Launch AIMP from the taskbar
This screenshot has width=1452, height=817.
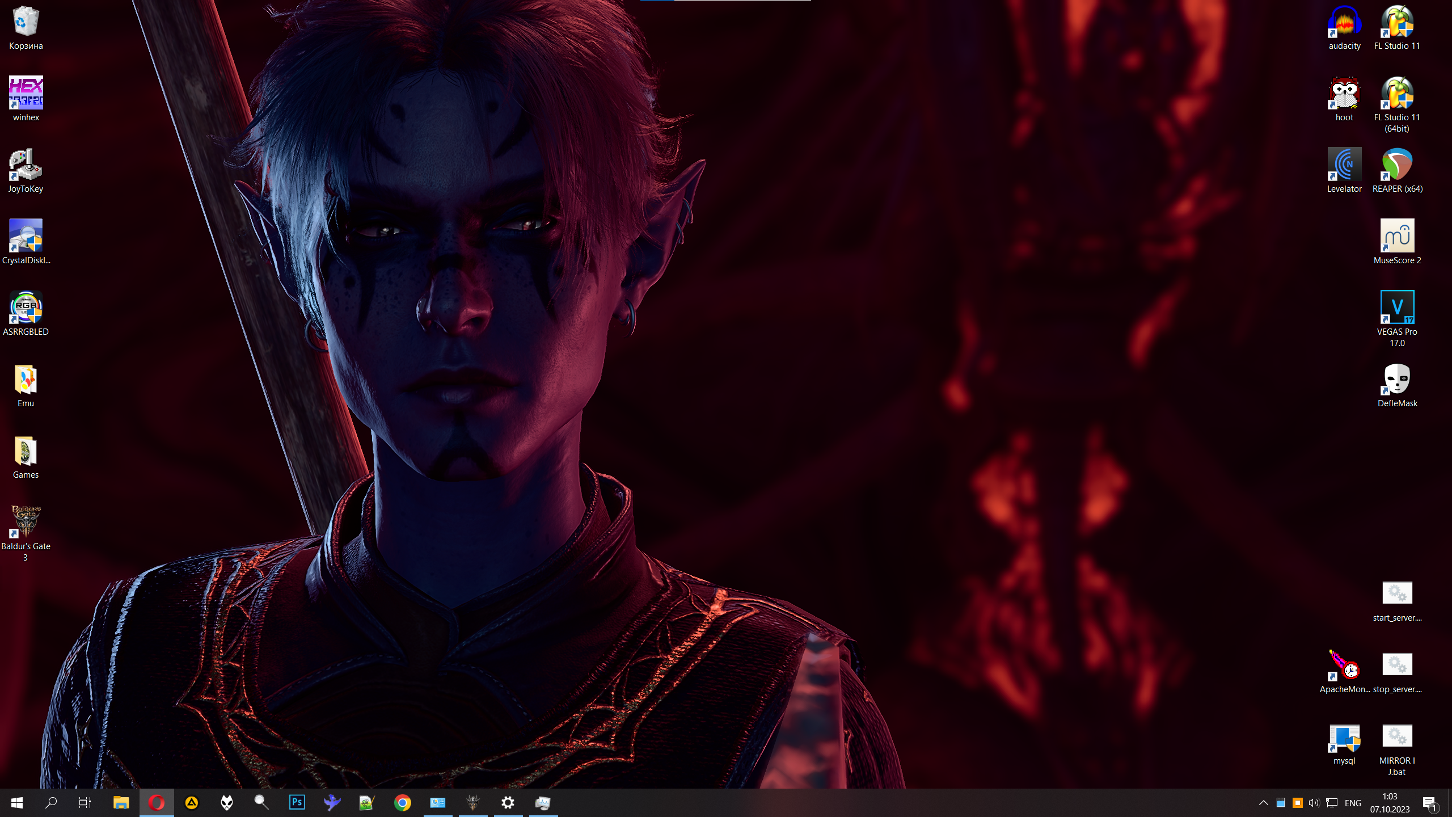coord(192,802)
